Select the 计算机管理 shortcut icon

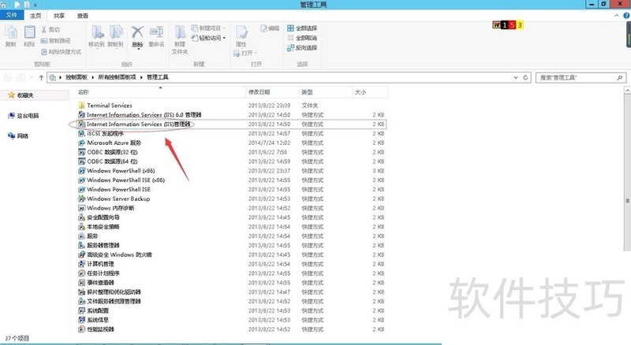click(81, 264)
